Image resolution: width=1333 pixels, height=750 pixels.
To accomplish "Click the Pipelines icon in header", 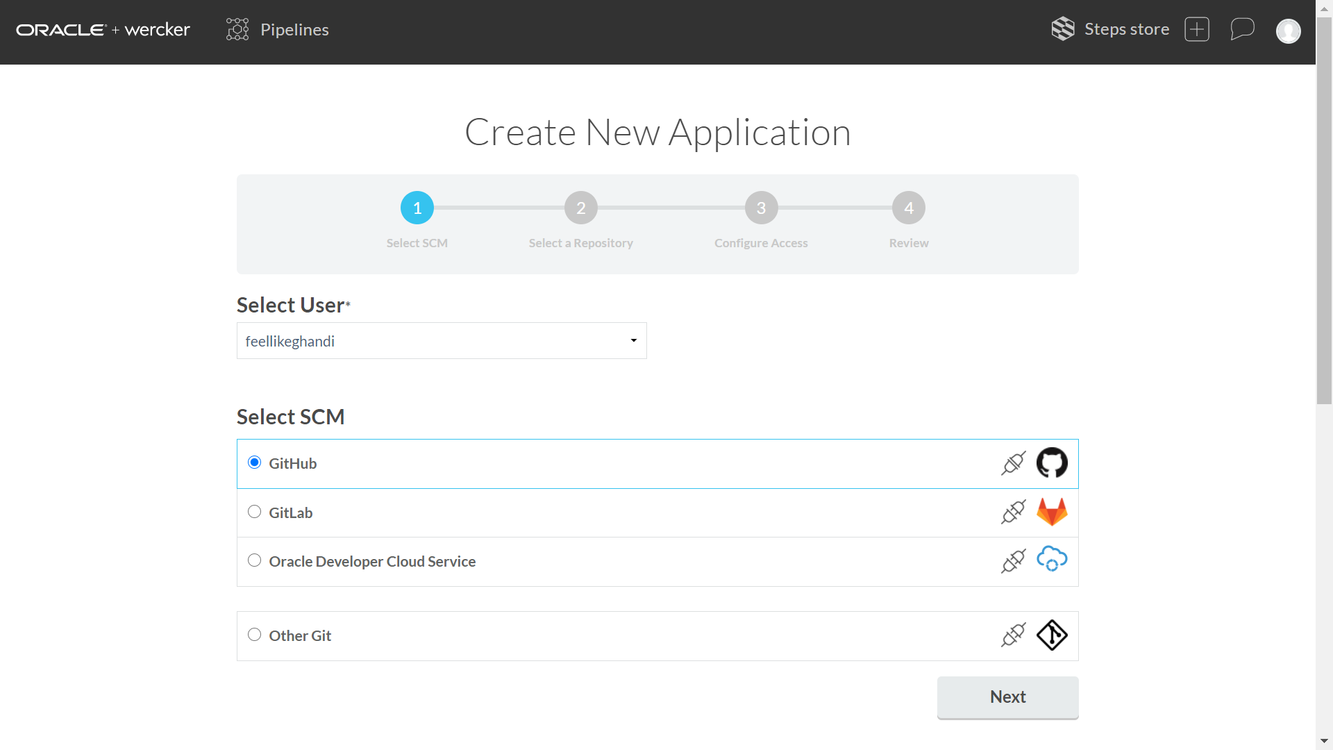I will point(237,29).
